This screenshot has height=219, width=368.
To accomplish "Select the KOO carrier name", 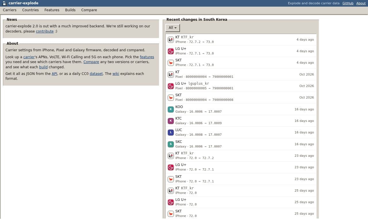I will pos(179,107).
